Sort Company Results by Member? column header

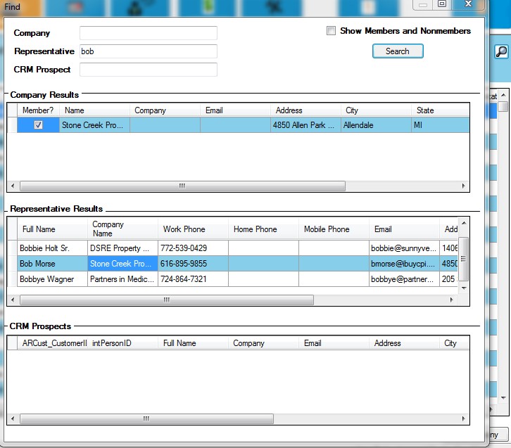coord(38,110)
